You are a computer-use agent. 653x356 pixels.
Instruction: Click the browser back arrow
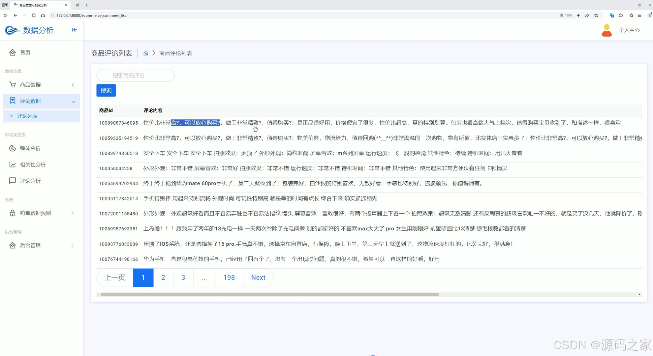[15, 15]
